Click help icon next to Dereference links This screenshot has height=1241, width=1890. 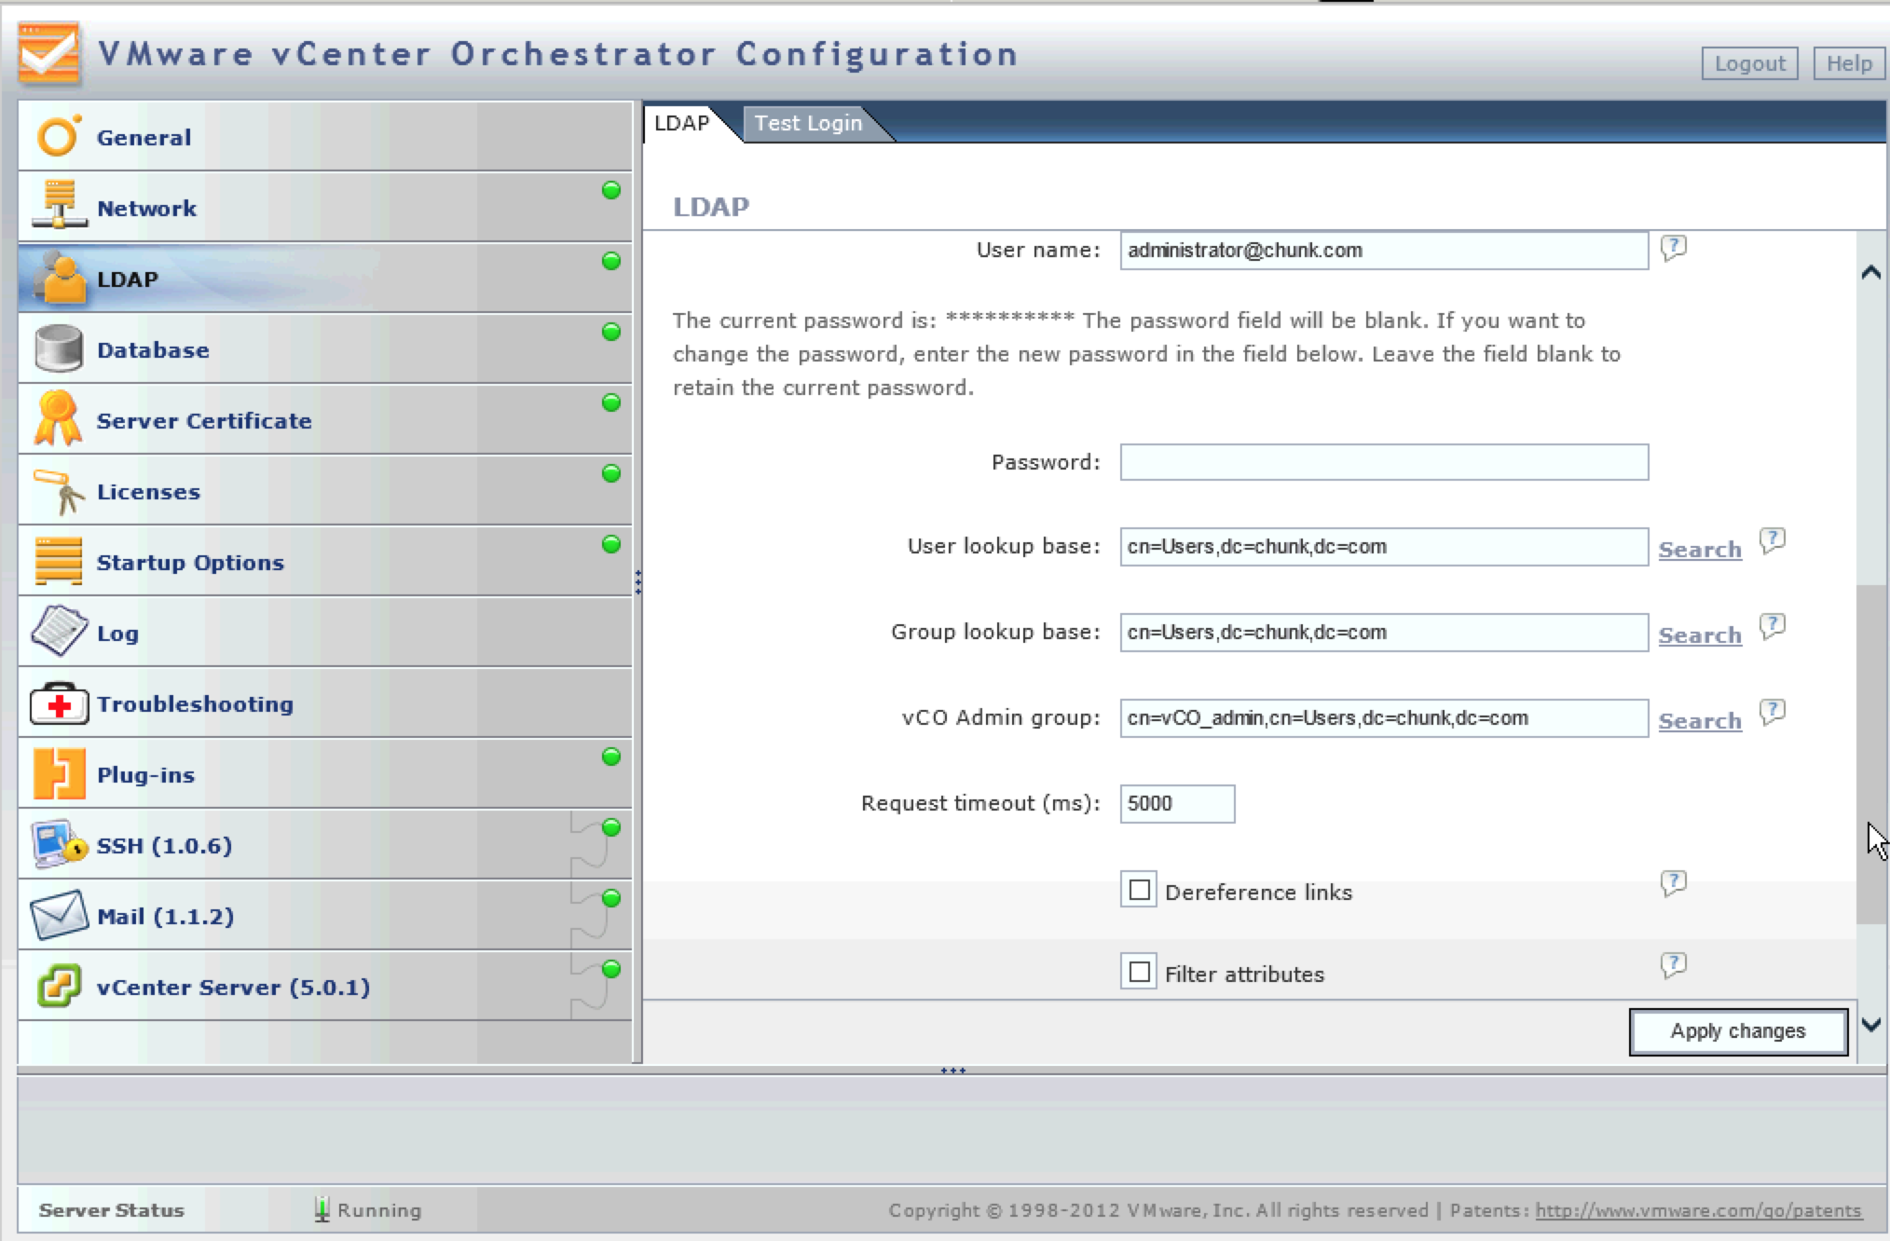click(1674, 882)
